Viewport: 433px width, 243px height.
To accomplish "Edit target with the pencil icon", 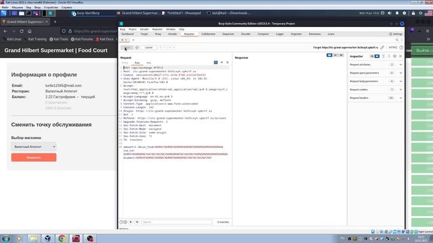I will click(x=382, y=47).
